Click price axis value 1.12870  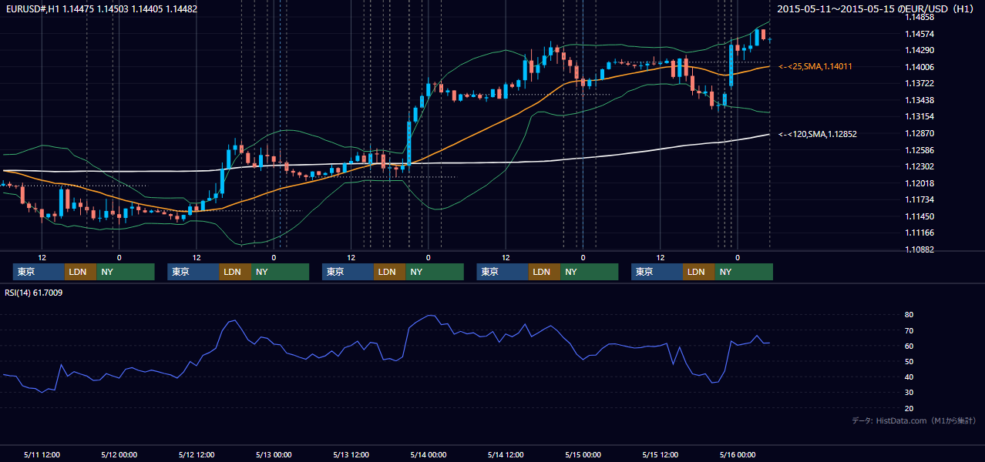point(919,133)
